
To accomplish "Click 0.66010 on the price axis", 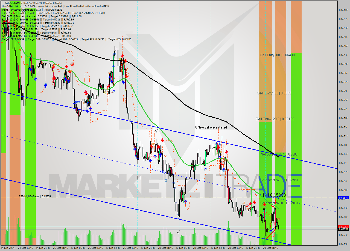I will [x=343, y=163].
